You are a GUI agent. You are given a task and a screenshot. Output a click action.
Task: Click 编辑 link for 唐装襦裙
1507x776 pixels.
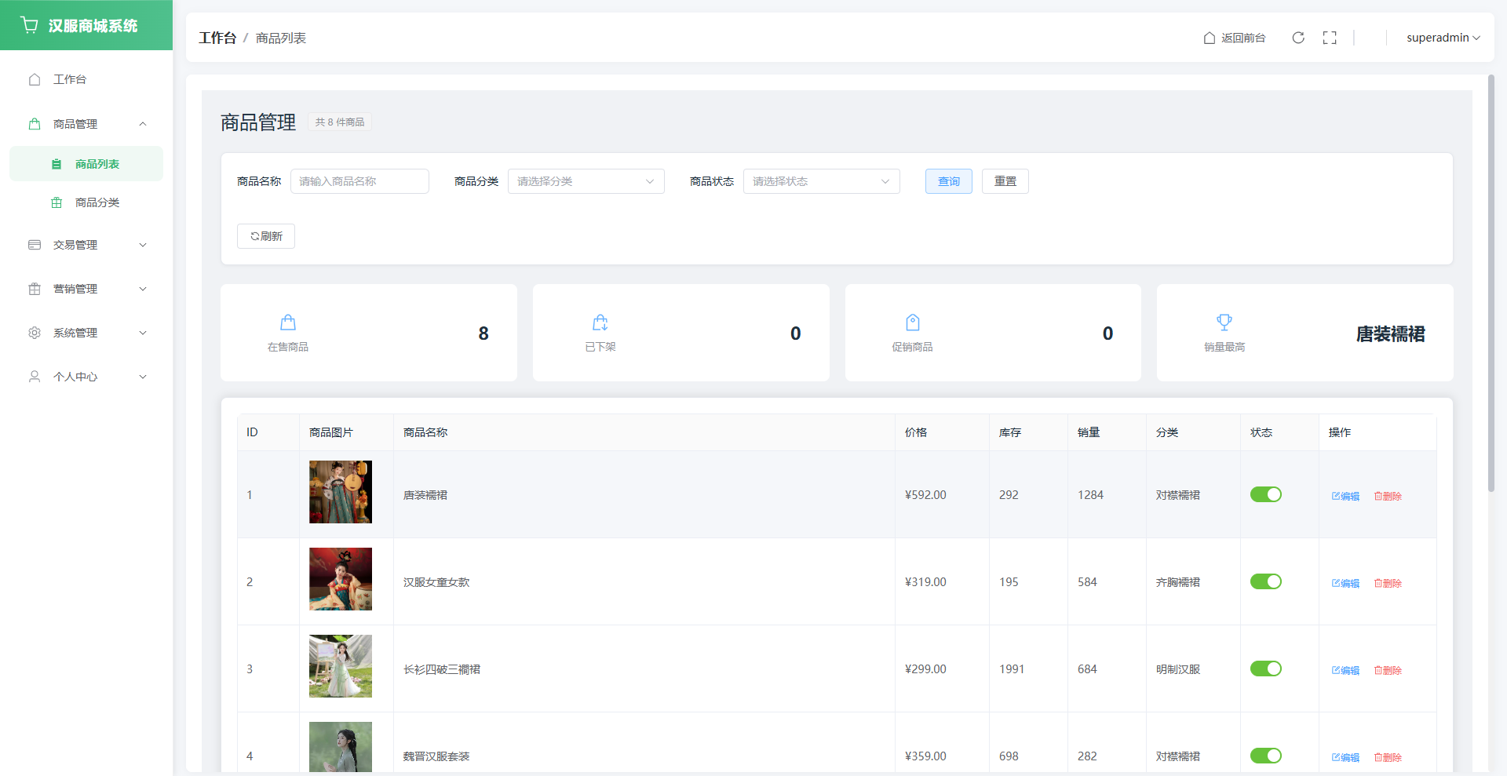[x=1345, y=496]
